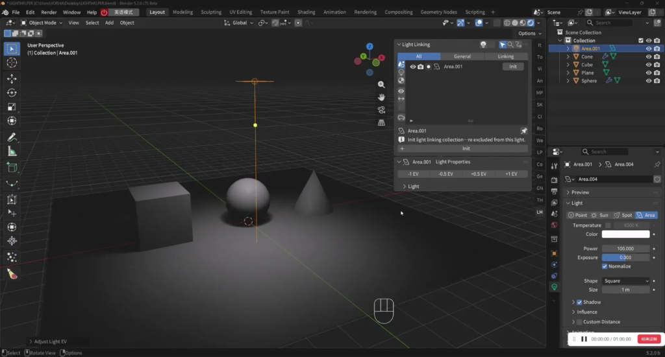Click the Exposure slider field
This screenshot has height=357, width=665.
click(625, 258)
